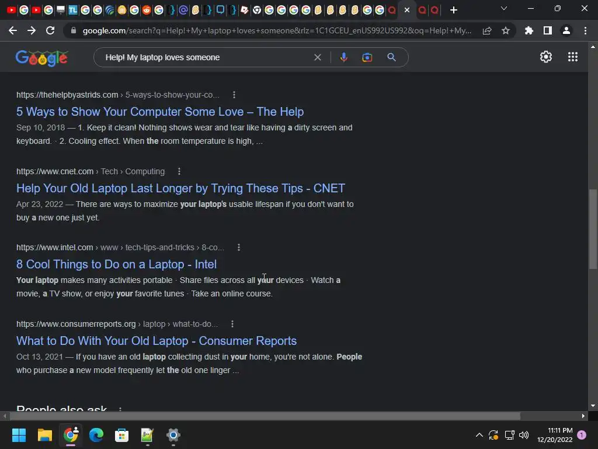Click the padlock site info icon
This screenshot has width=598, height=449.
click(x=74, y=30)
